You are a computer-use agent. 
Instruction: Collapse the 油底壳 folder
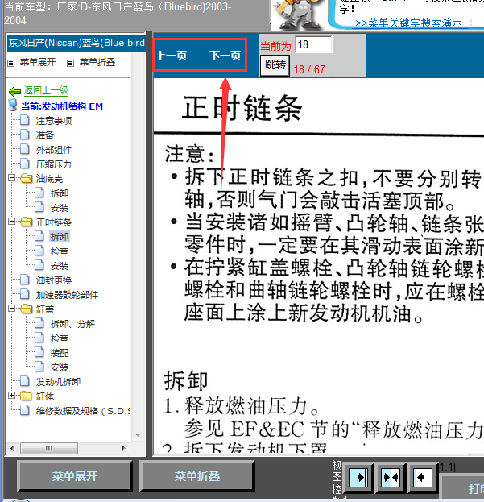coord(11,177)
